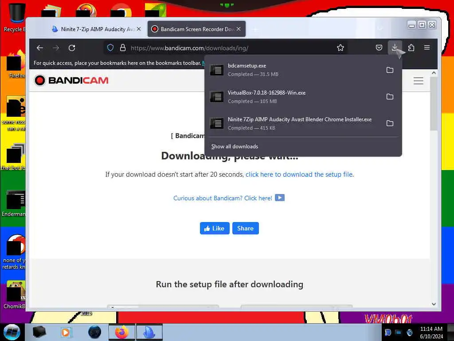
Task: Click the Facebook Like button
Action: point(215,228)
